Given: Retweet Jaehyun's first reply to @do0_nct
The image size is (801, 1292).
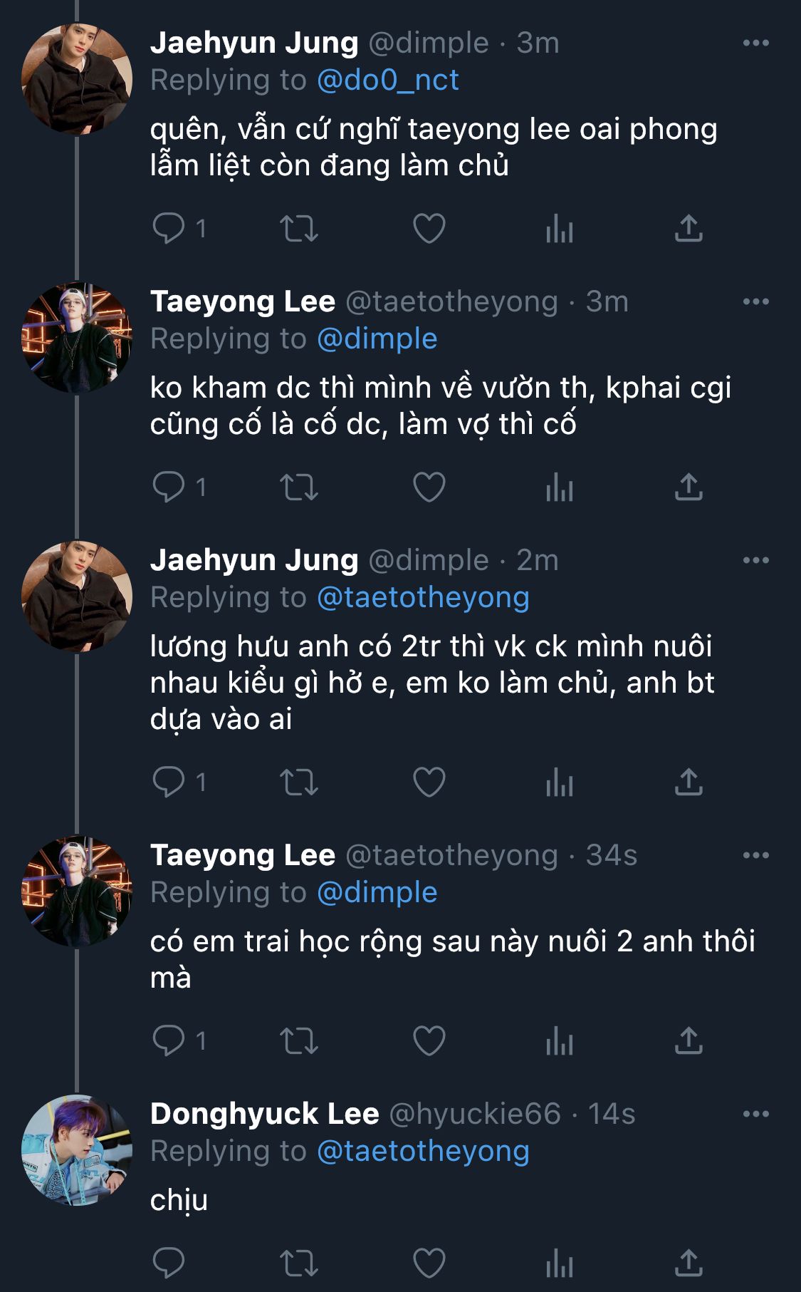Looking at the screenshot, I should (x=298, y=229).
